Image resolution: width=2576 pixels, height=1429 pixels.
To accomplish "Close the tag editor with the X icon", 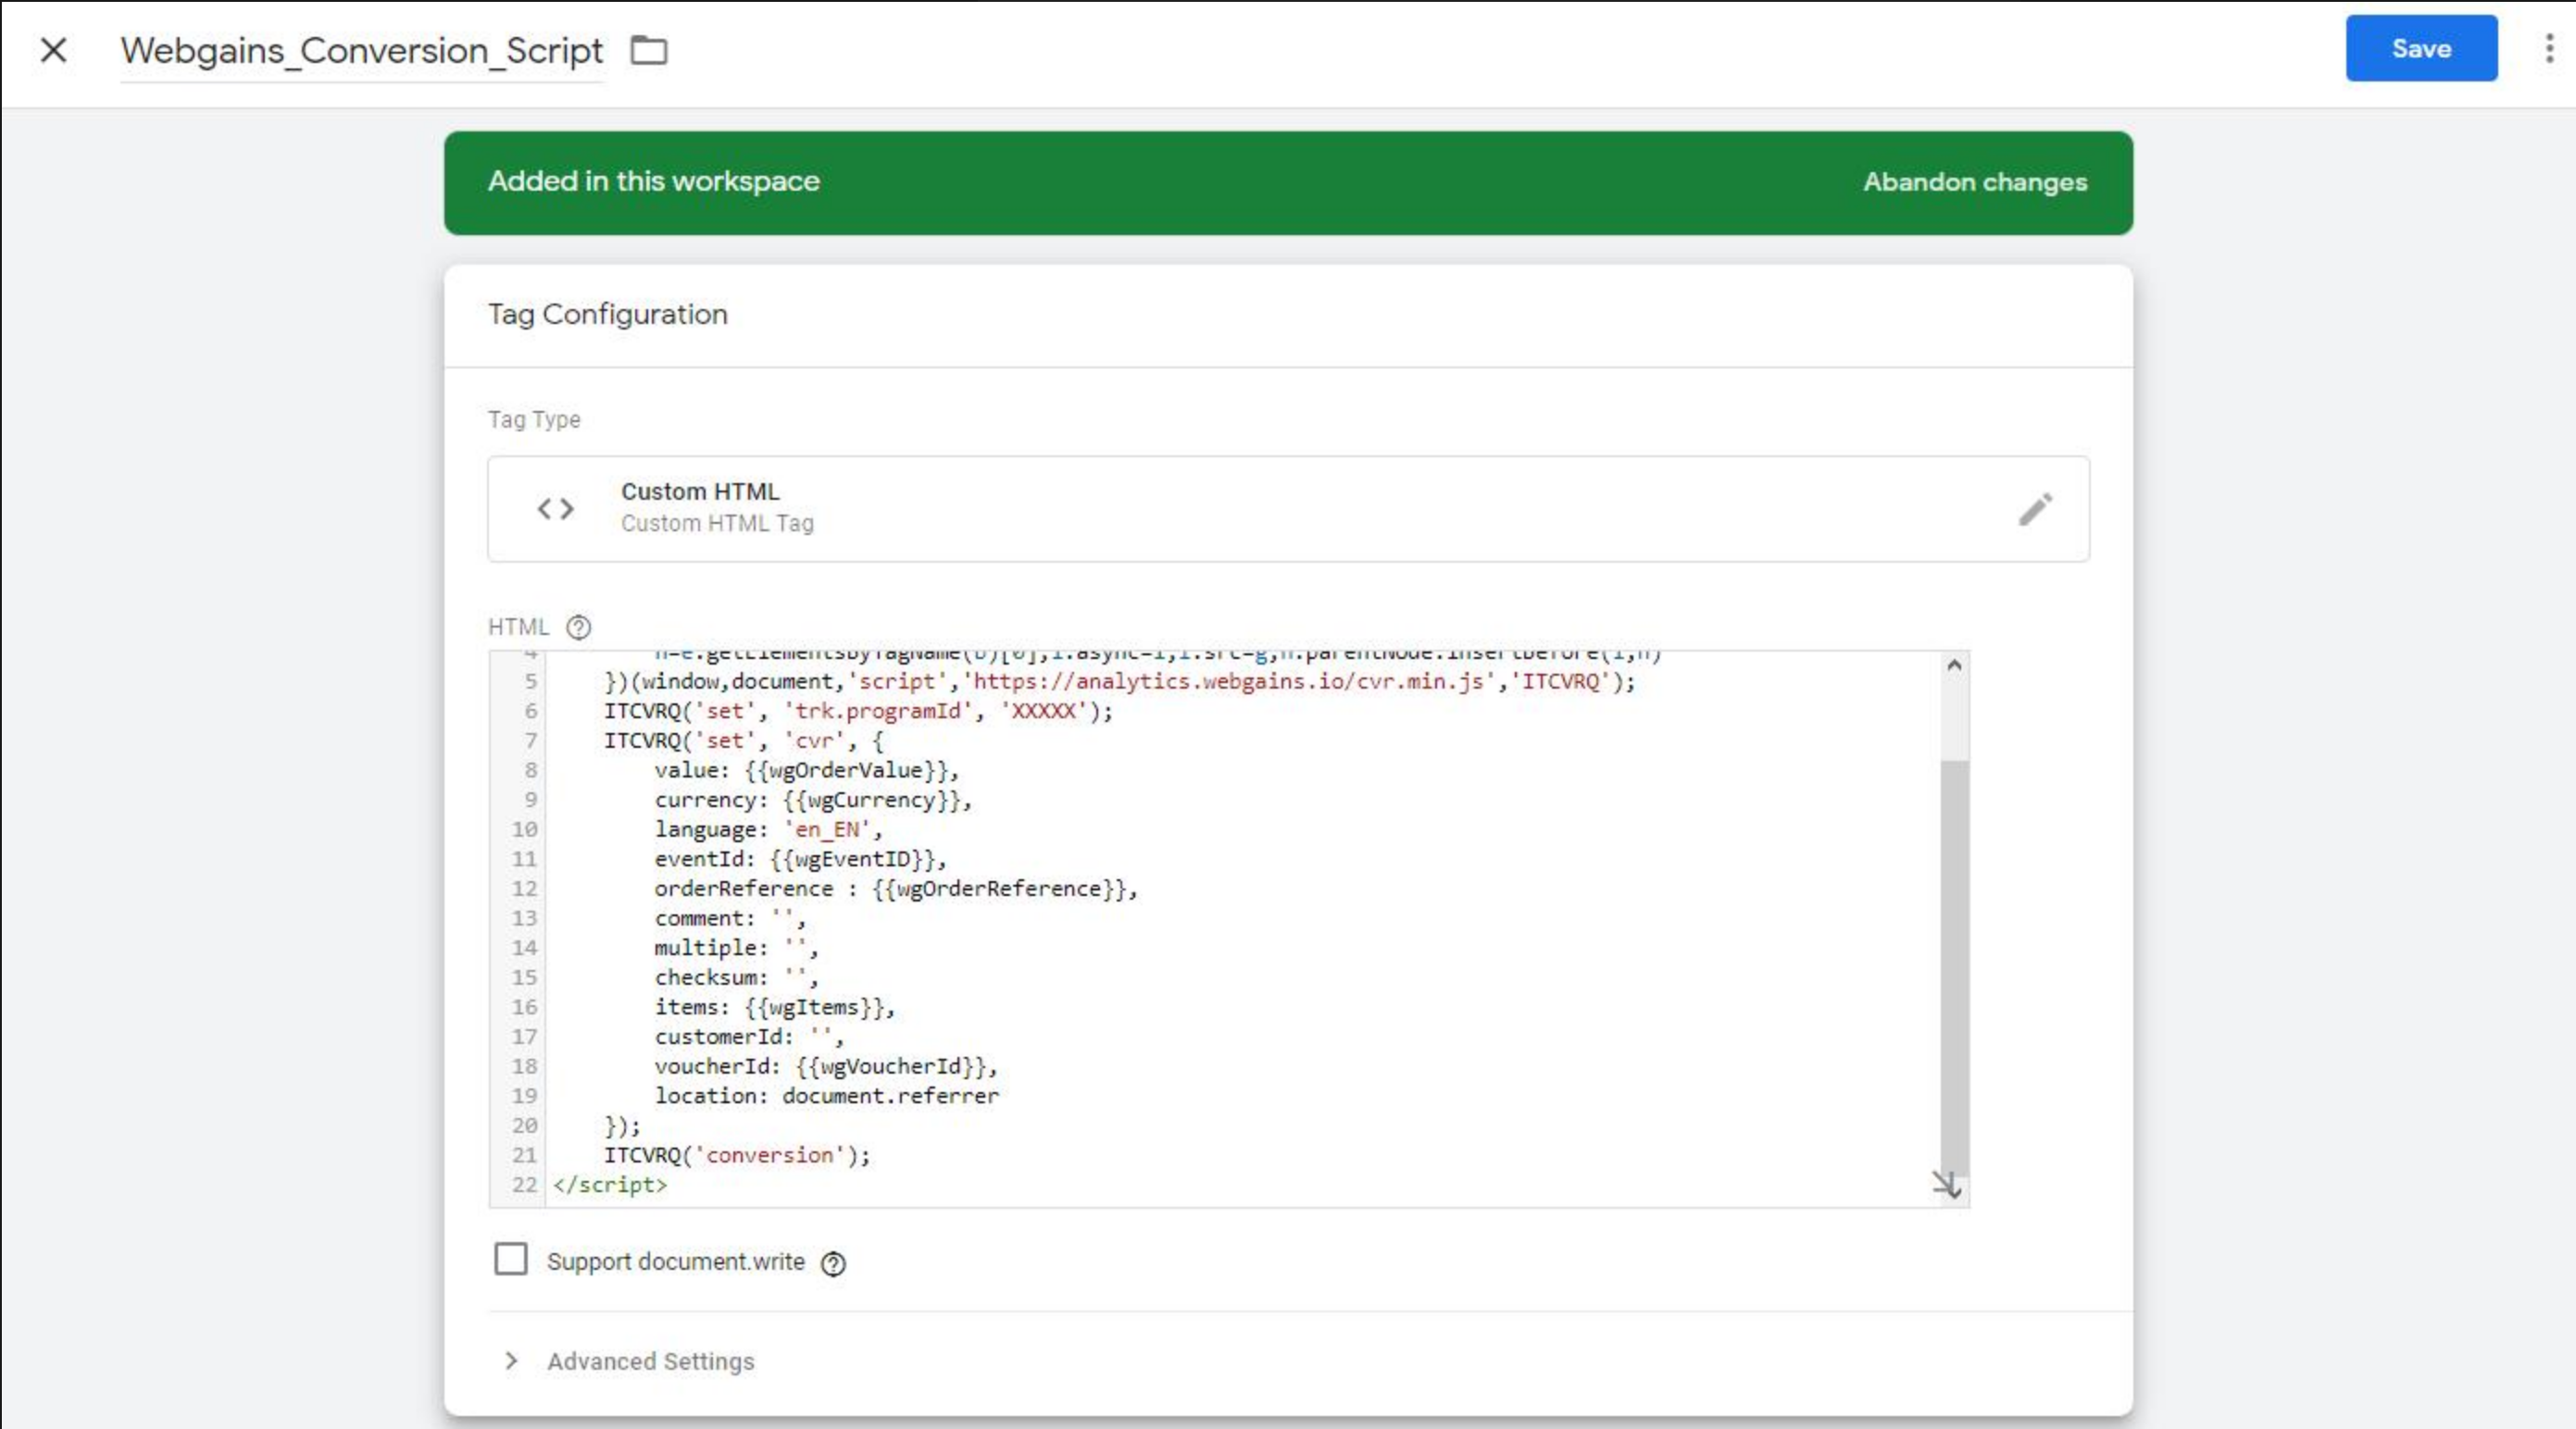I will click(x=54, y=50).
